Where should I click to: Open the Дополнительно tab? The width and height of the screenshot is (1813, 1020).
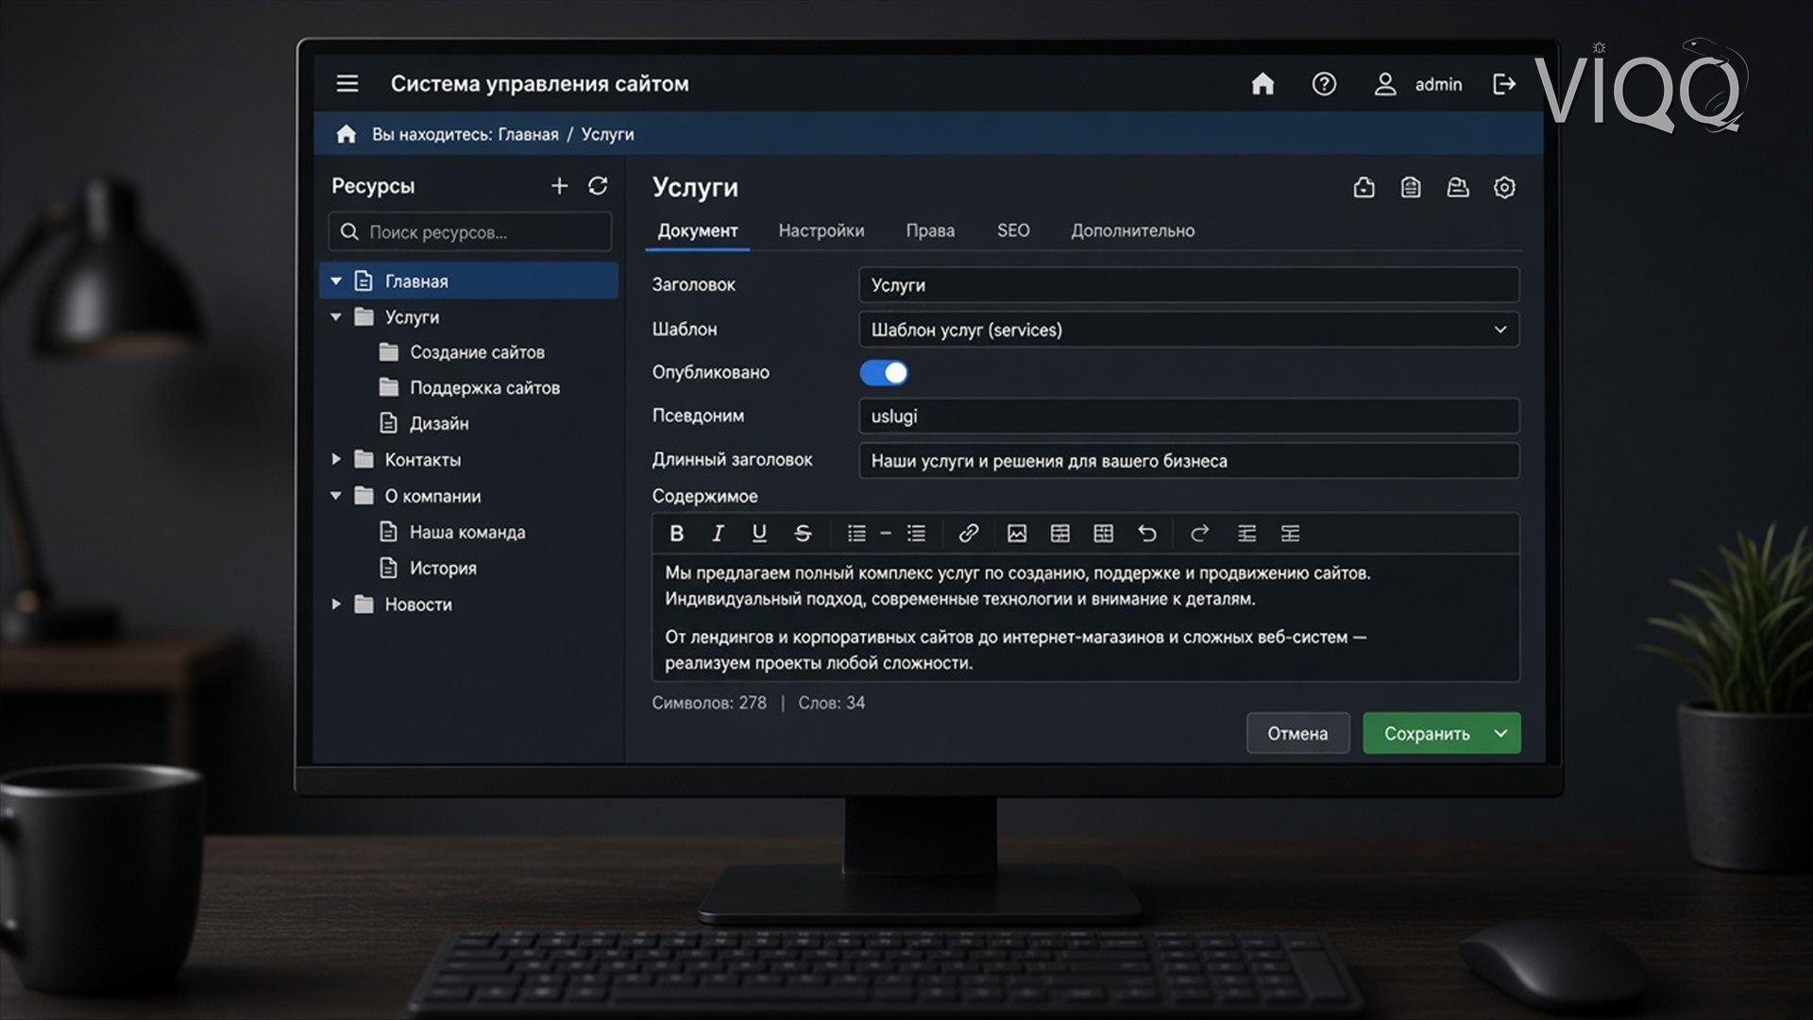1132,230
